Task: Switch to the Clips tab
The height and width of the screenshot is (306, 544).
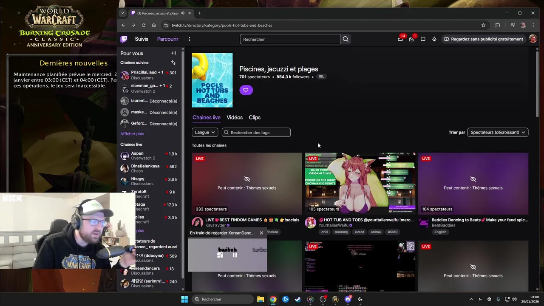Action: coord(255,118)
